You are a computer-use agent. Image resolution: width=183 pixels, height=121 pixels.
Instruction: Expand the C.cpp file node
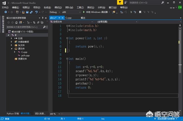pos(15,52)
